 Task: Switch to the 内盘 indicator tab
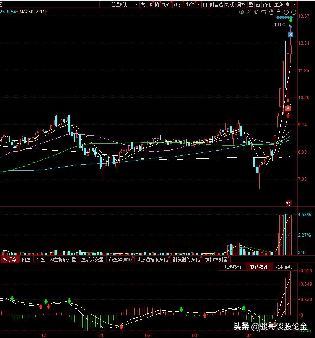point(26,259)
